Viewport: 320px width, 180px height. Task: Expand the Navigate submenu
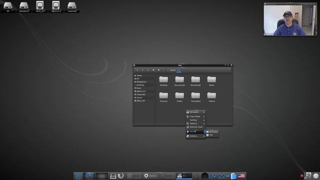[195, 112]
